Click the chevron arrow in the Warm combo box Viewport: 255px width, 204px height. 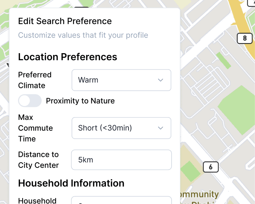point(161,80)
